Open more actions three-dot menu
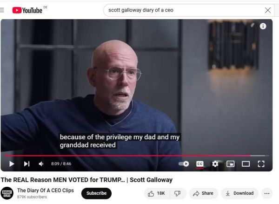The width and height of the screenshot is (279, 204). (267, 193)
